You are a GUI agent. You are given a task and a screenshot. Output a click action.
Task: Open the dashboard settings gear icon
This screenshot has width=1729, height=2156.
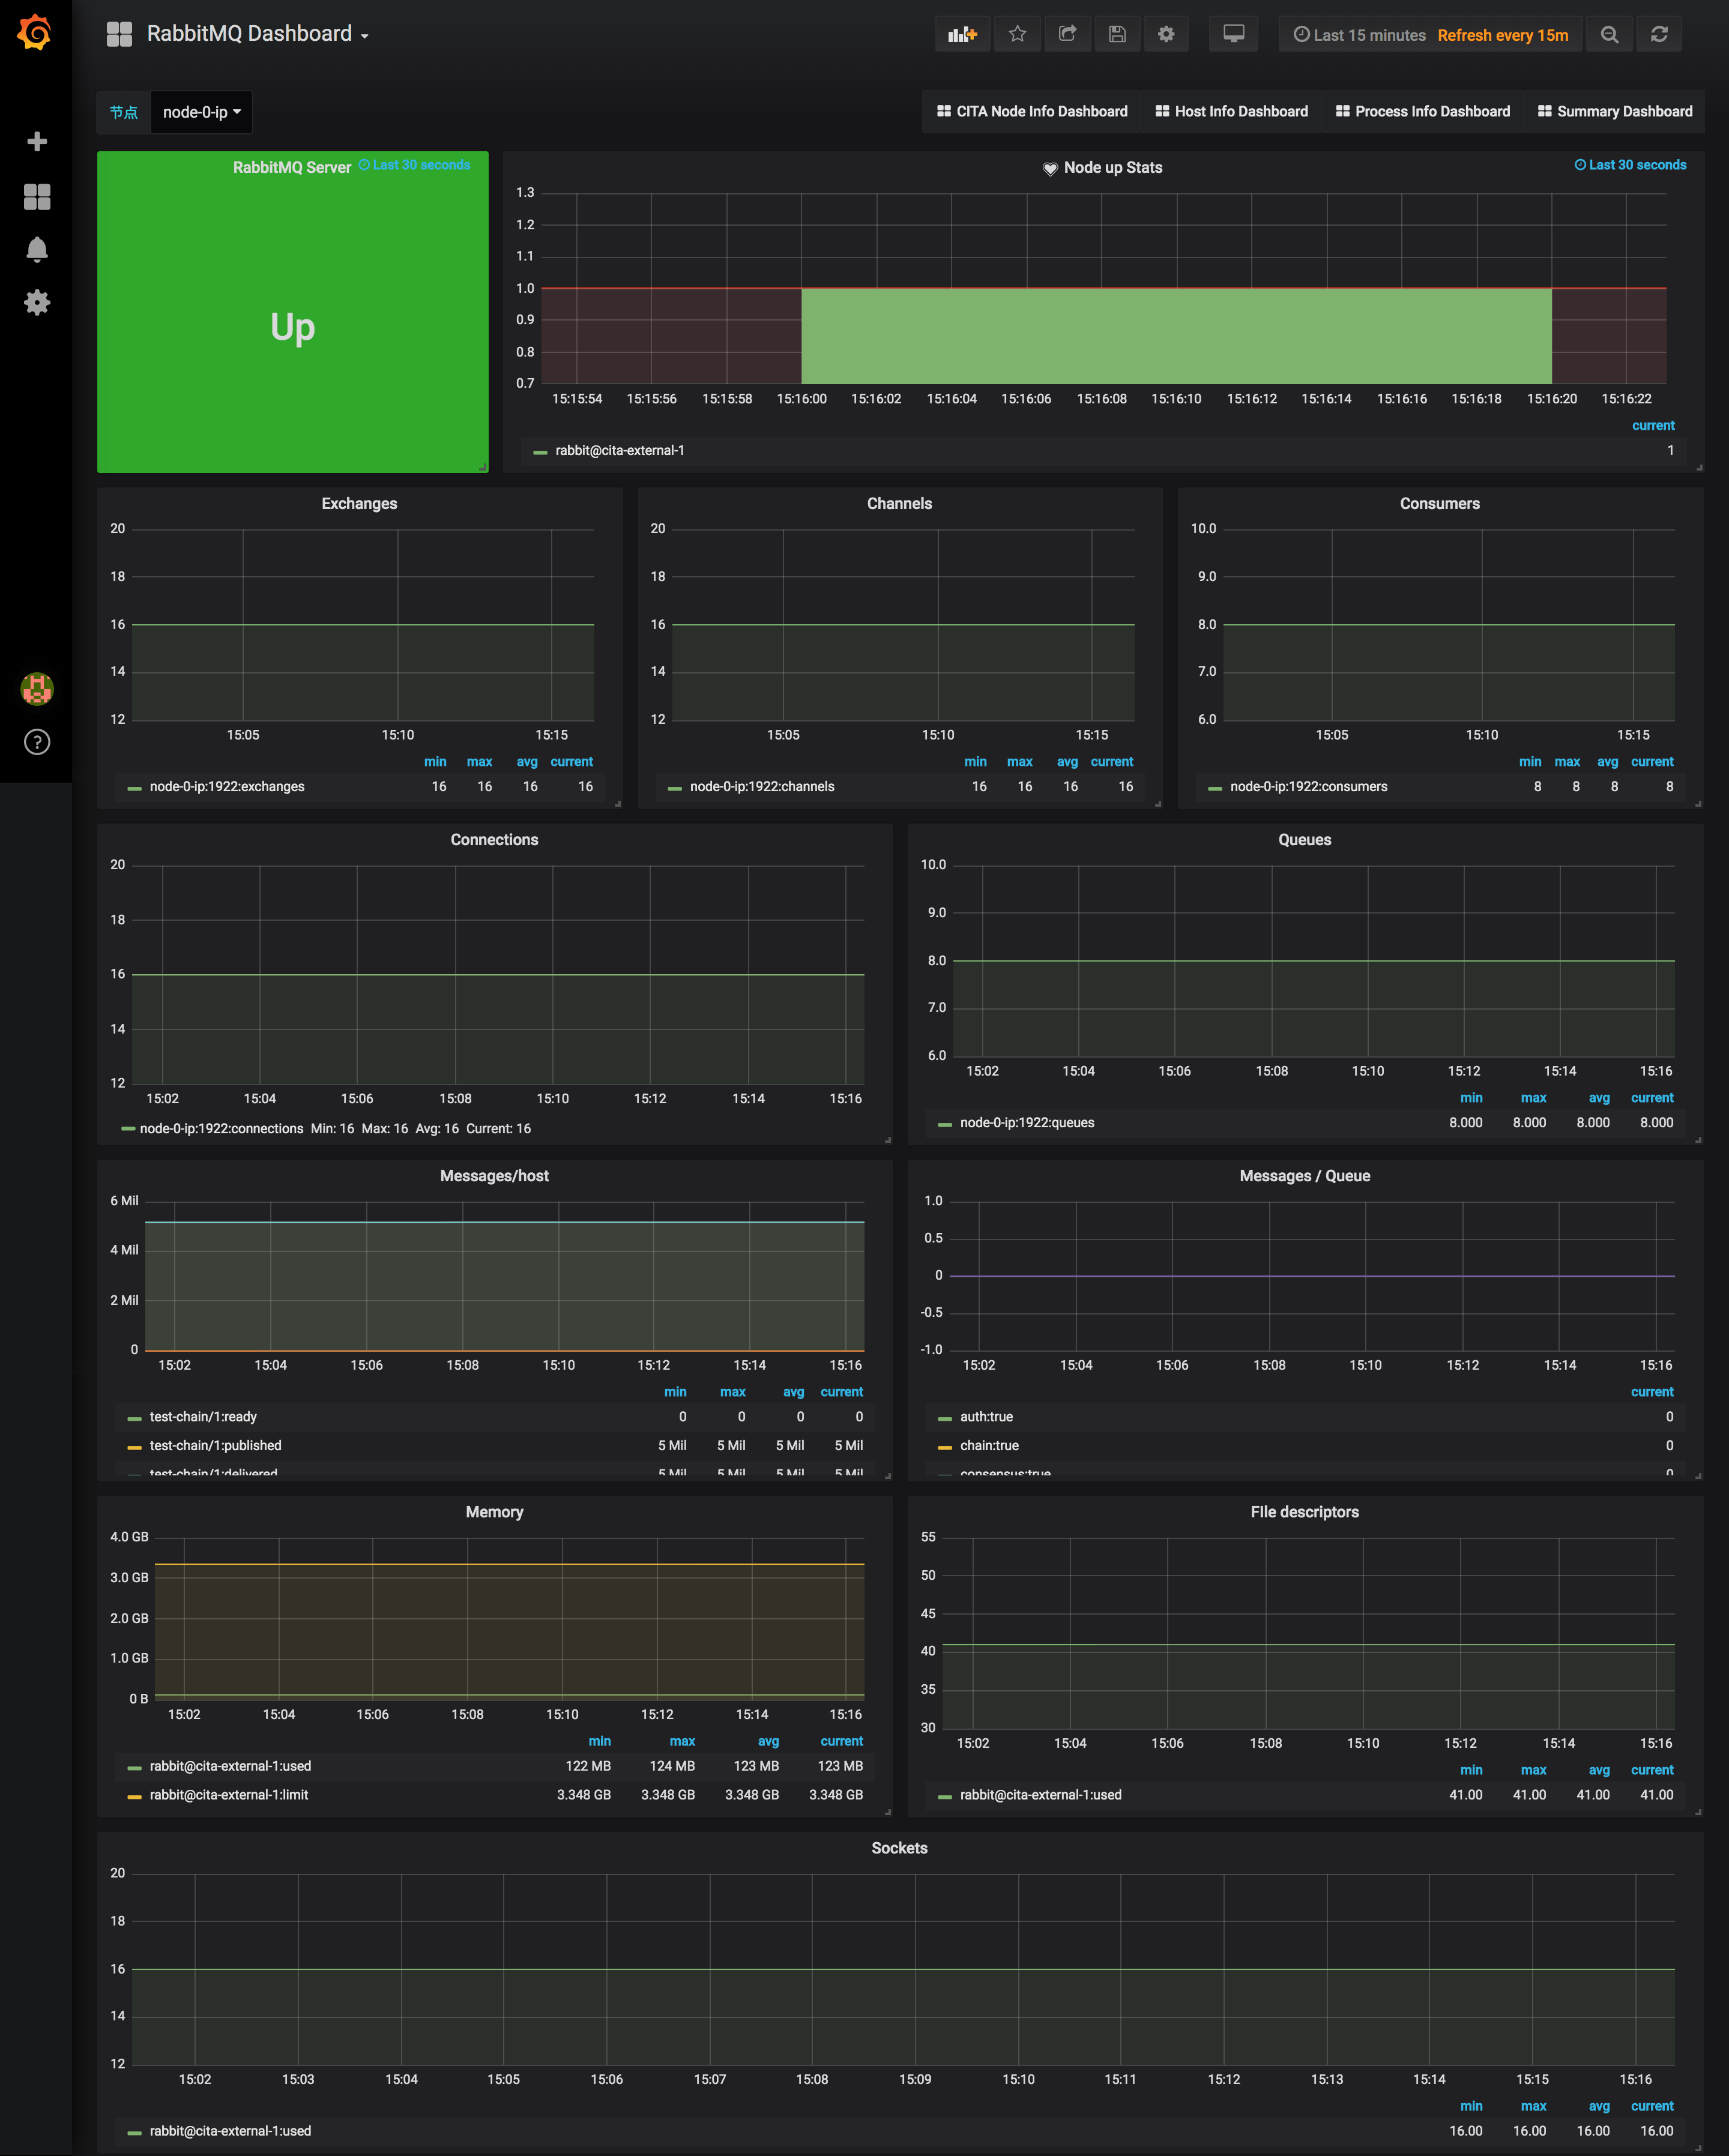coord(1168,34)
